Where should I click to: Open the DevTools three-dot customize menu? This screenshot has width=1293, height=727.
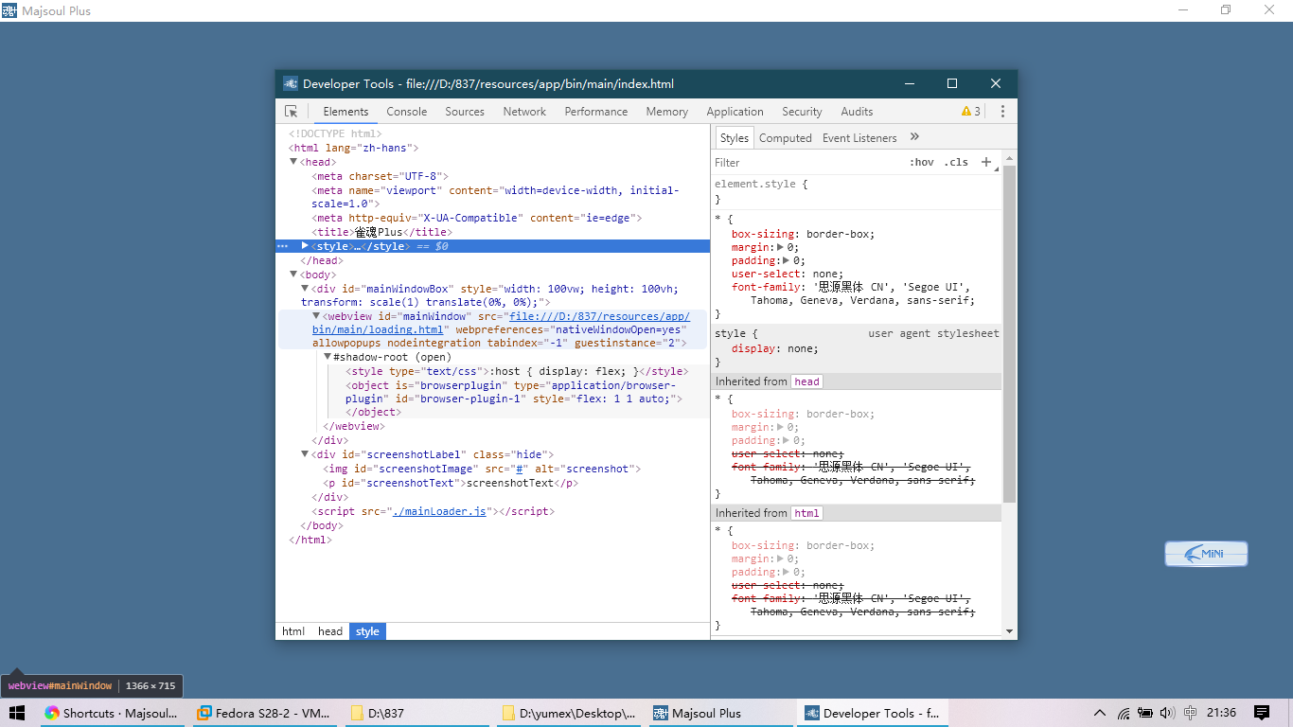[1002, 112]
